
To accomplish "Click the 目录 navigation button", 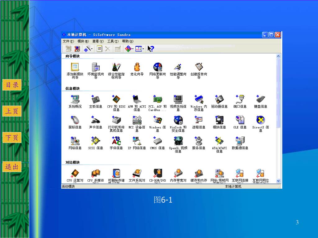I will tap(12, 85).
